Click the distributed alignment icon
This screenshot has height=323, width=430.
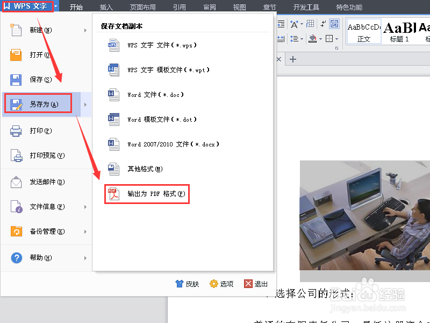pos(281,39)
